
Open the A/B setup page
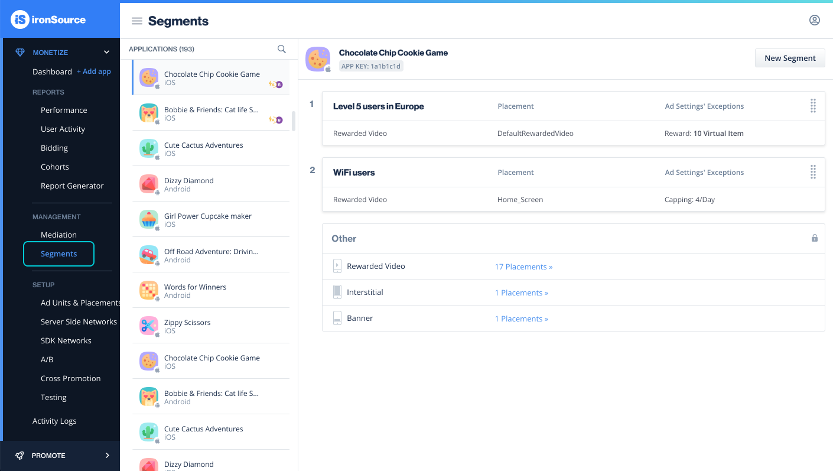47,359
